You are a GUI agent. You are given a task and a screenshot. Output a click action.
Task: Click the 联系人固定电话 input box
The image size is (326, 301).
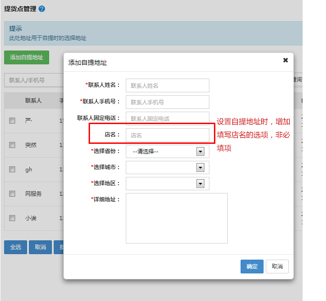pos(167,119)
